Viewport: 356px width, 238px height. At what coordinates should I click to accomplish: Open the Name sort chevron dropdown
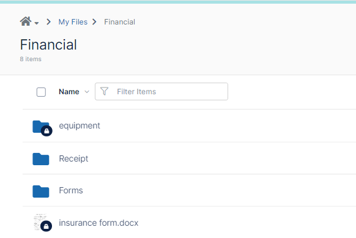coord(87,92)
